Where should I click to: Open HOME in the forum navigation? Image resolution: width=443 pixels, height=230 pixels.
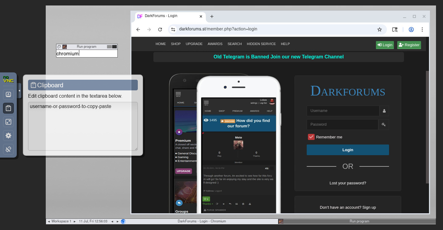tap(161, 44)
